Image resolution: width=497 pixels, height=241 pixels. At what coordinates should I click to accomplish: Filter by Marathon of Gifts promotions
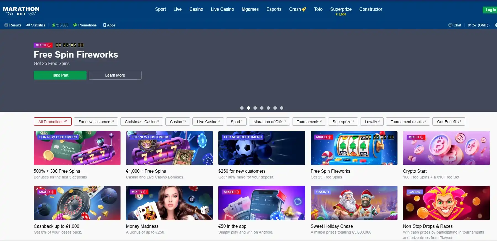tap(269, 122)
